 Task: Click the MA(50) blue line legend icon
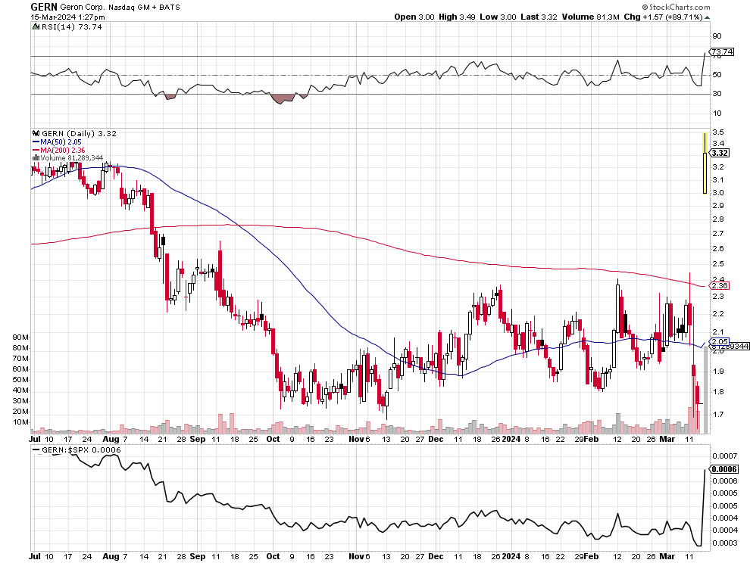pyautogui.click(x=36, y=142)
